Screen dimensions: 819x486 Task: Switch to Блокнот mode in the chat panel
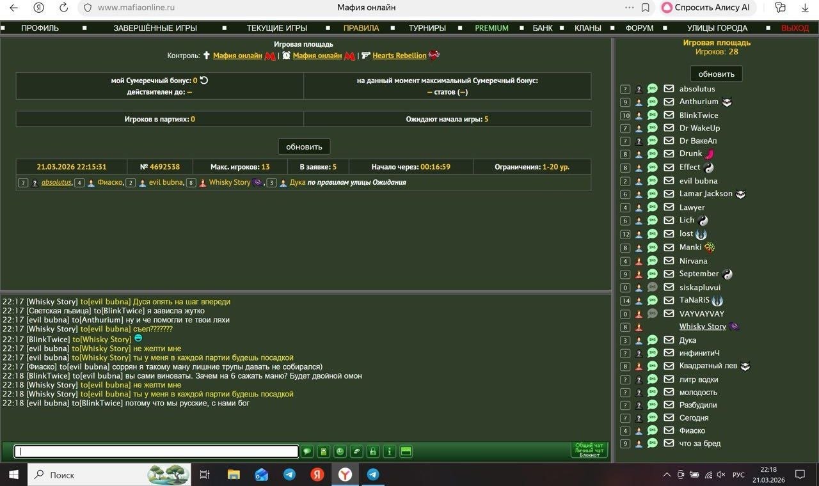pyautogui.click(x=589, y=455)
